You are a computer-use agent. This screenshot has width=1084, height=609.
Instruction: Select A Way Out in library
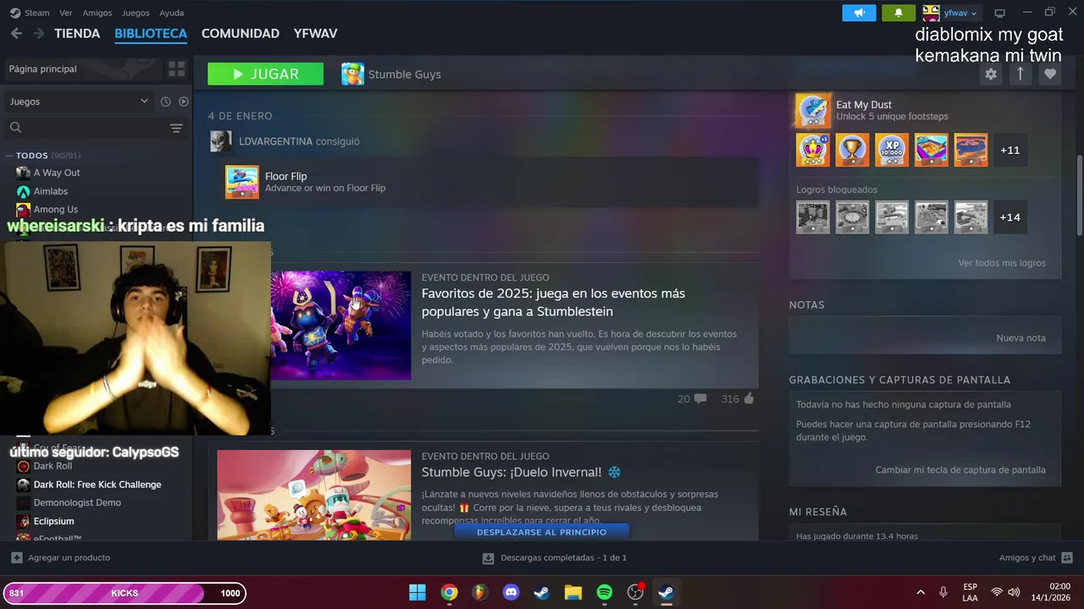[x=57, y=173]
